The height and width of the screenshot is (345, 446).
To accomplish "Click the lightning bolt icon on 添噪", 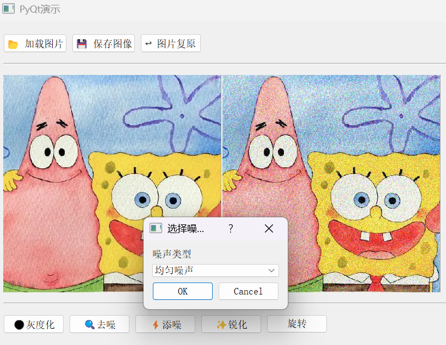I will (156, 324).
